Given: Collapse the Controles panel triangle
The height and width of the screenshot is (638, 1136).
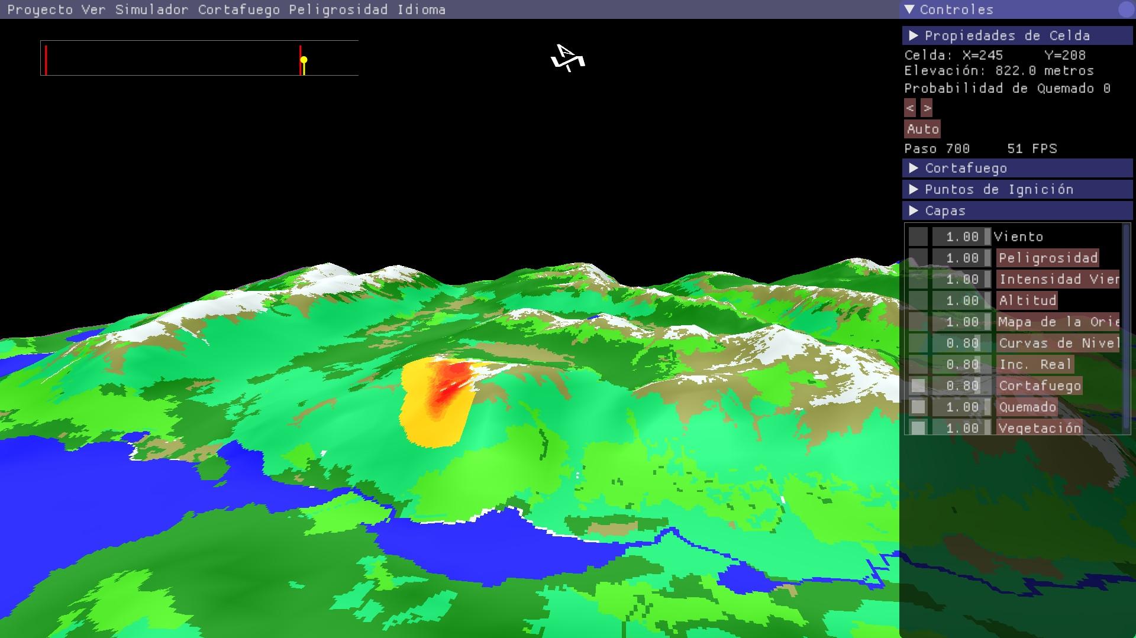Looking at the screenshot, I should tap(909, 9).
